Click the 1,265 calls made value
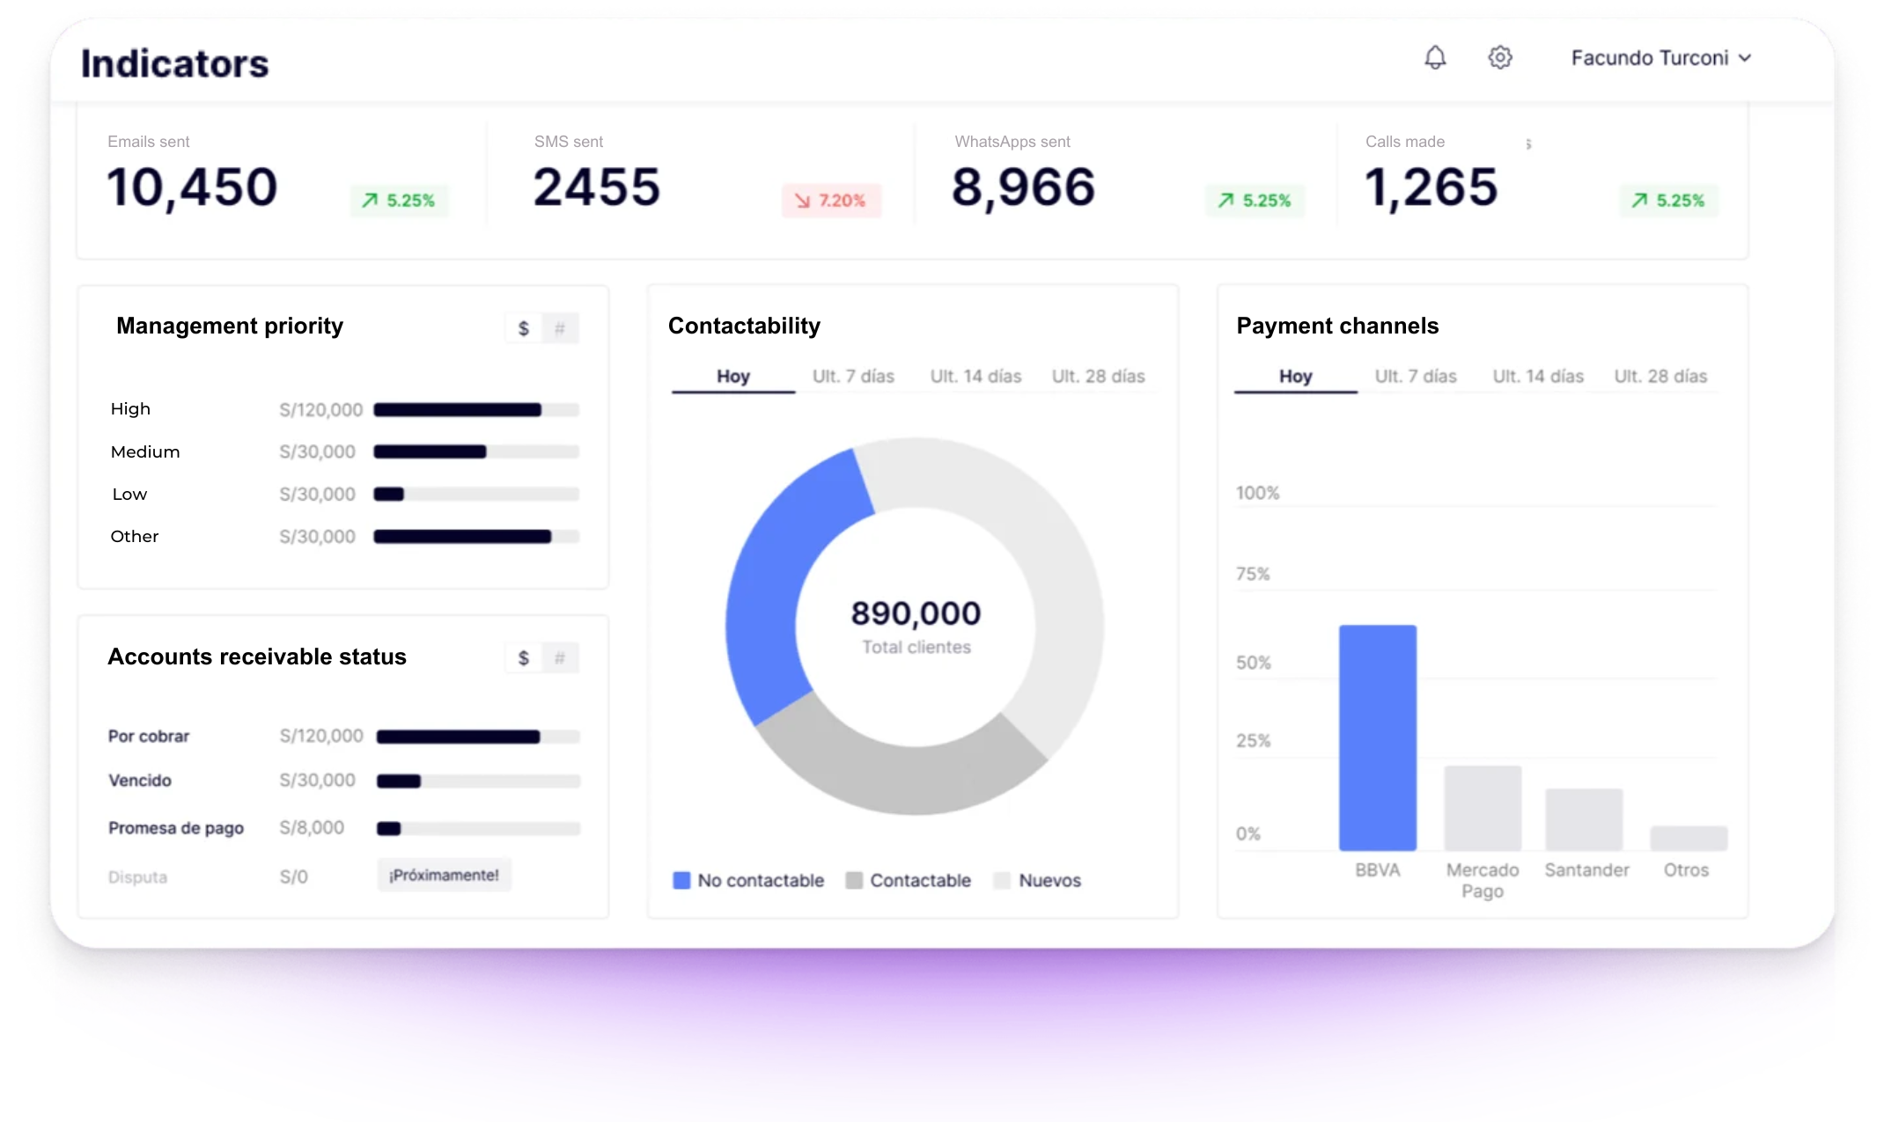The width and height of the screenshot is (1884, 1122). click(x=1431, y=187)
